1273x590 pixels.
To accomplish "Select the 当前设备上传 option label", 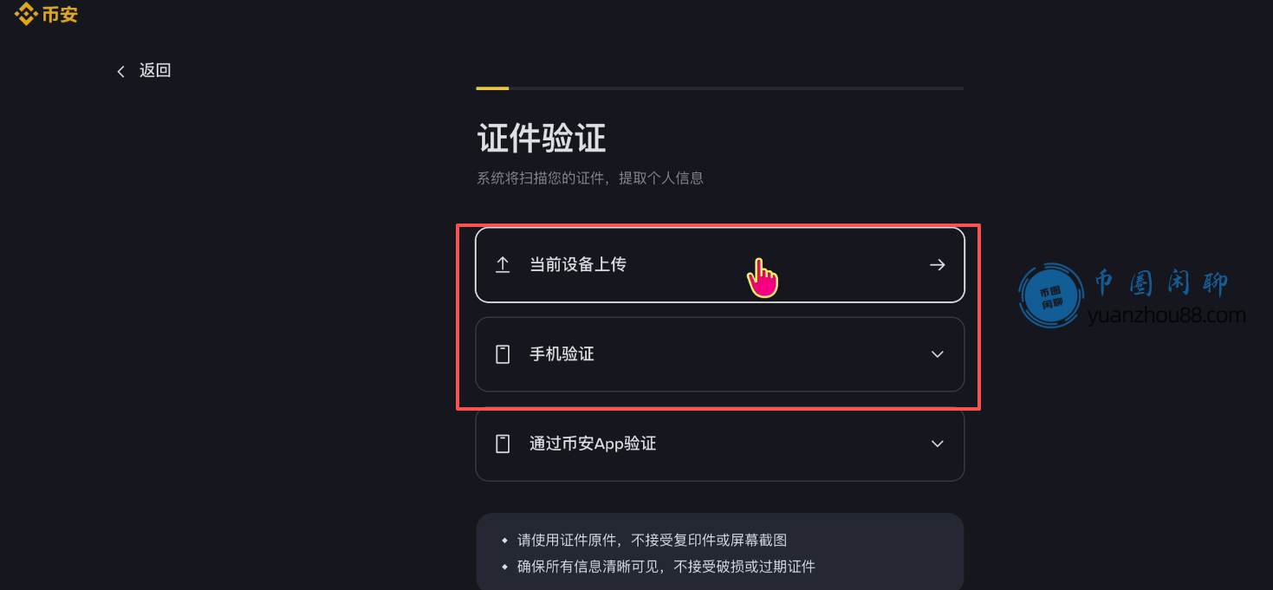I will click(x=578, y=265).
